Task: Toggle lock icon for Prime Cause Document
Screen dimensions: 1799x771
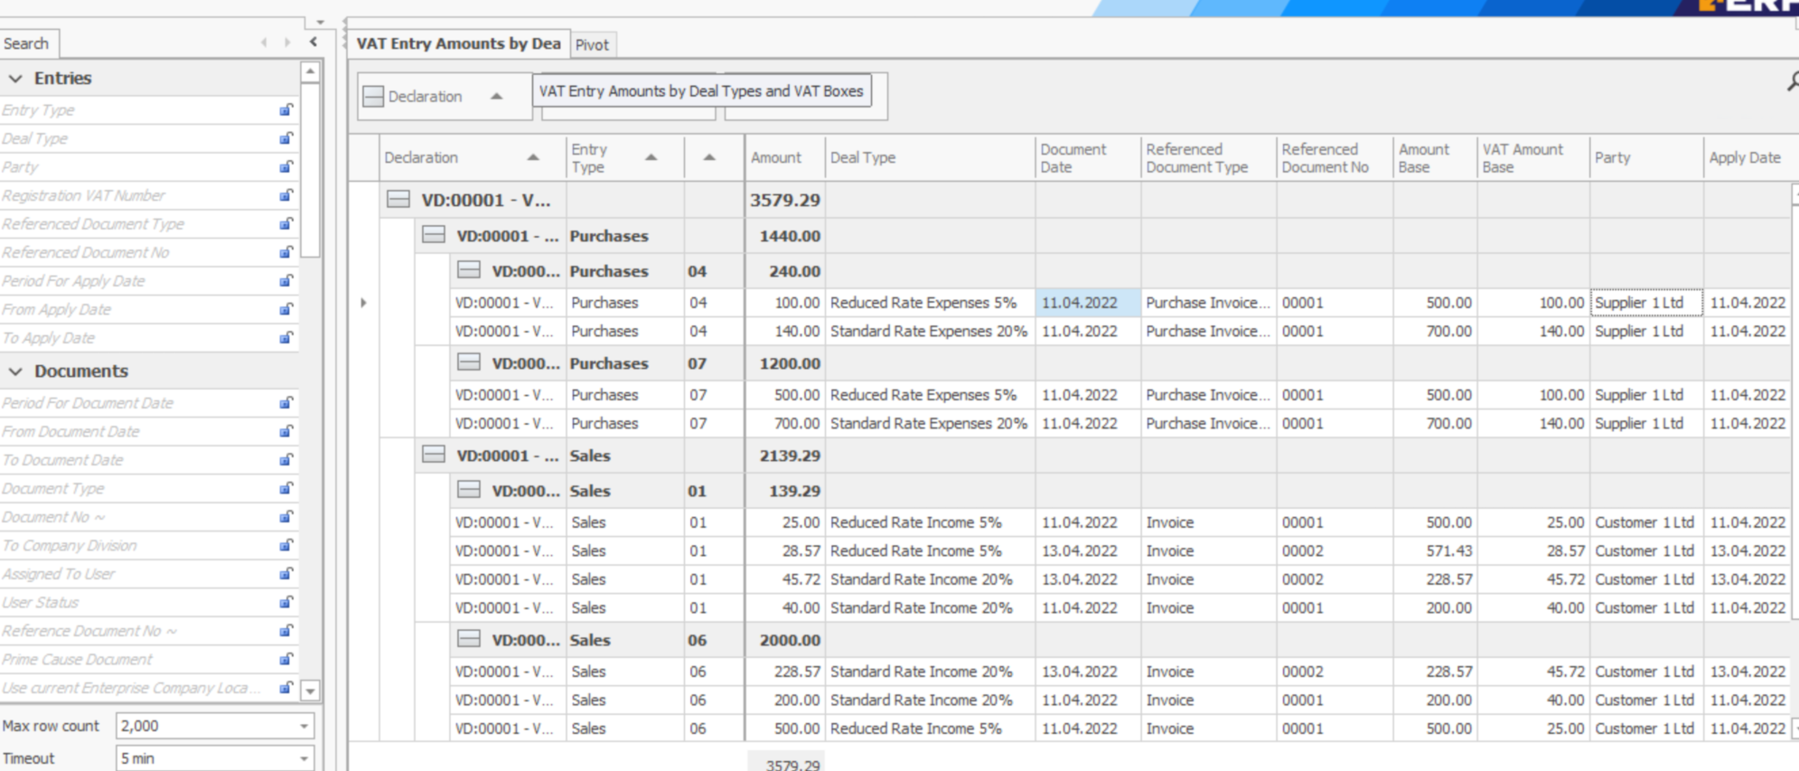Action: (x=286, y=660)
